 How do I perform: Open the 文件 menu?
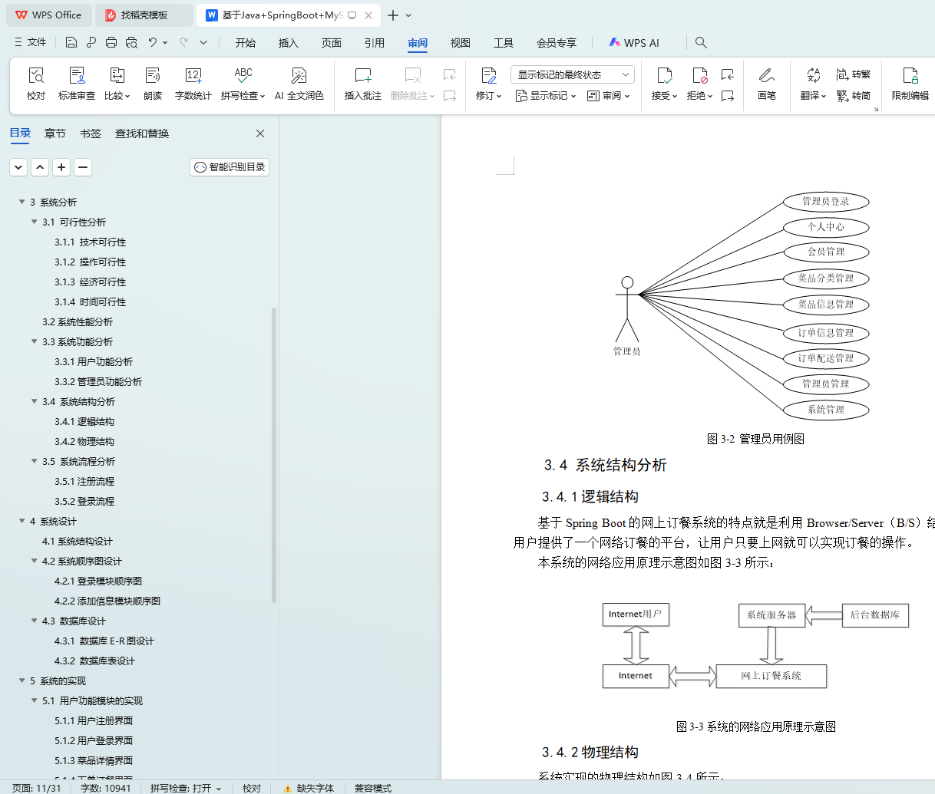click(x=31, y=42)
